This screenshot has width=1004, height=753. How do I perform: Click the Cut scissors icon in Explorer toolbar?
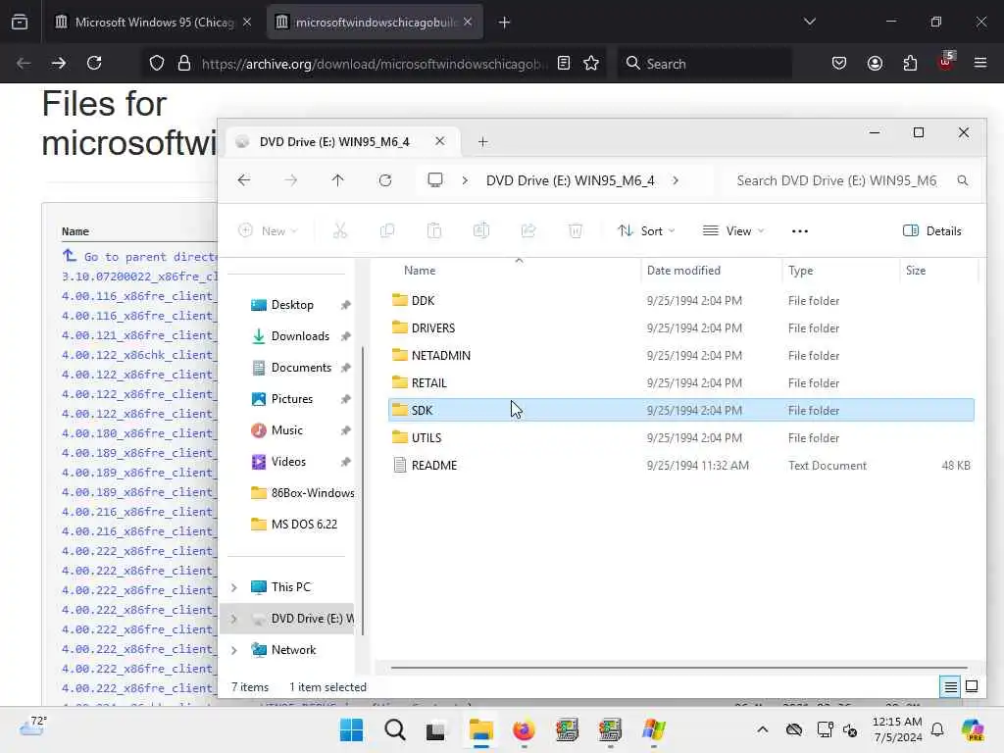click(340, 230)
